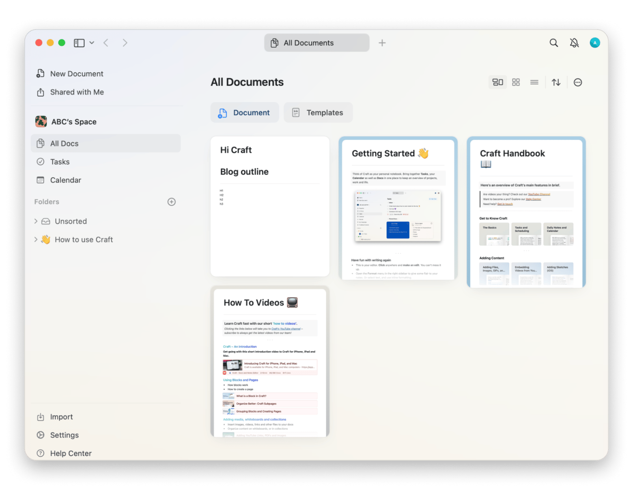Open the search magnifier icon
Viewport: 633px width, 493px height.
pos(553,43)
